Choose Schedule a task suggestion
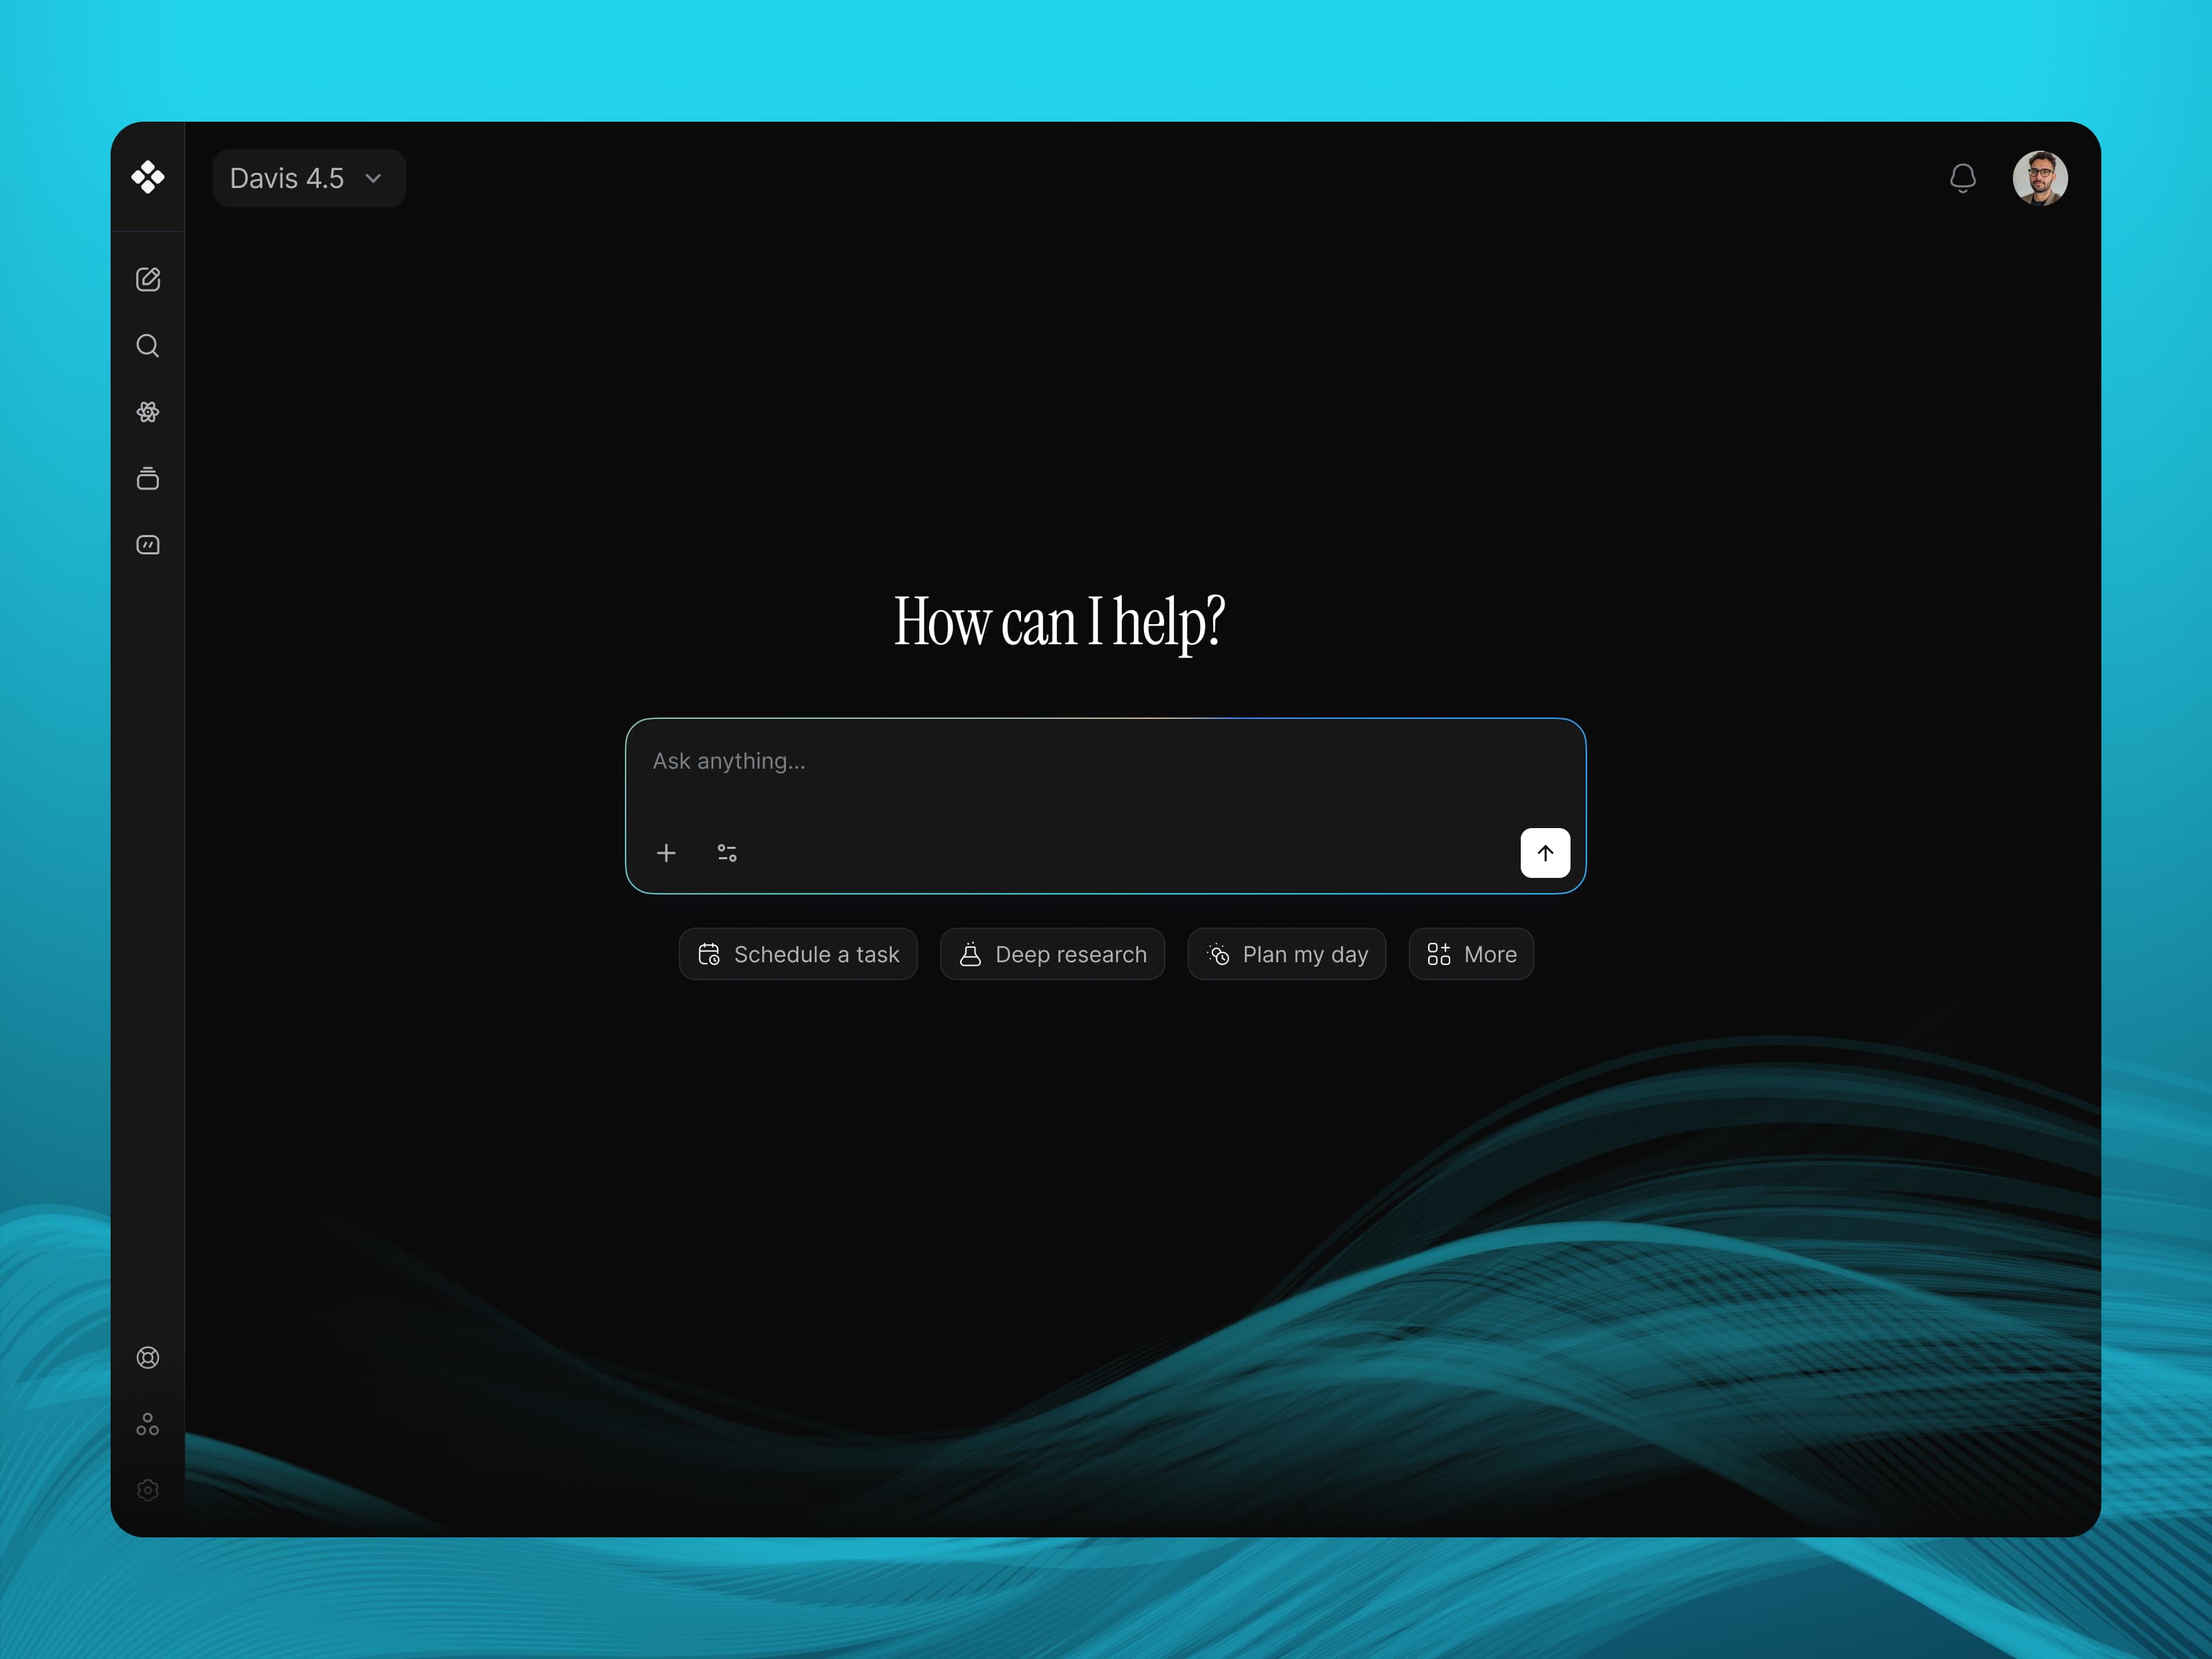This screenshot has width=2212, height=1659. (798, 954)
